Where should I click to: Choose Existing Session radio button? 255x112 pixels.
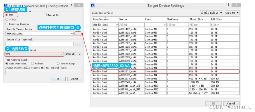(7, 24)
